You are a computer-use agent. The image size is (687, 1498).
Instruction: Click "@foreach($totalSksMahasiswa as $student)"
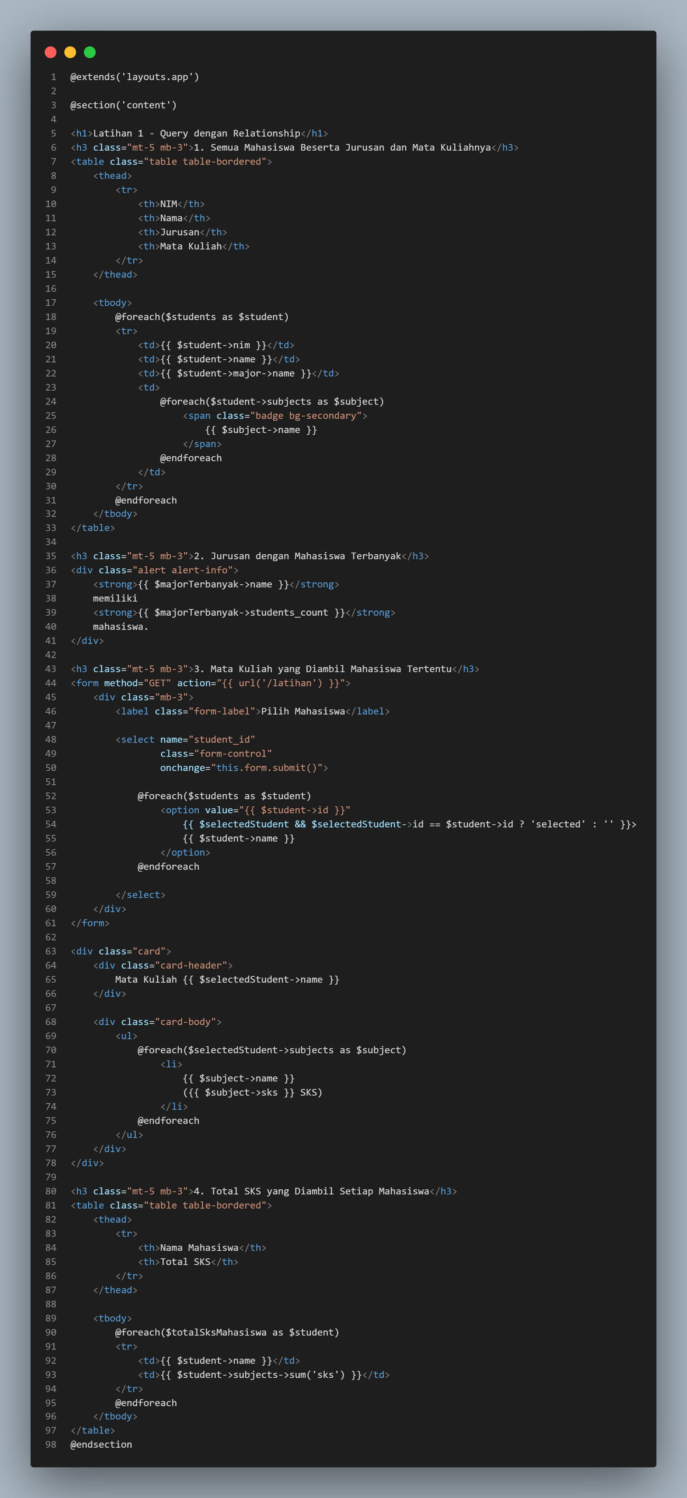tap(227, 1332)
